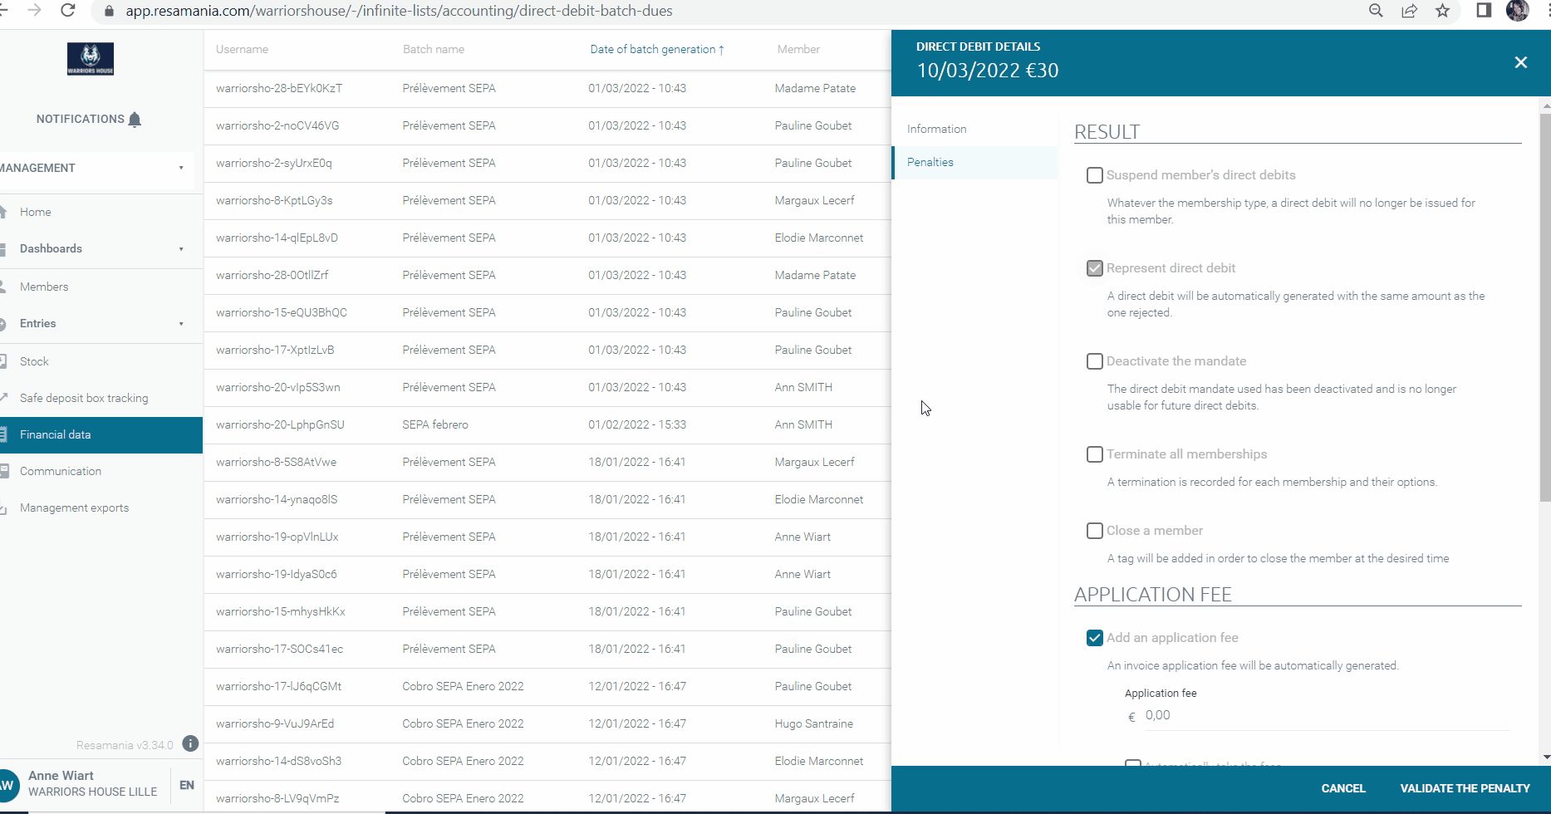Click the site lock icon in address bar
This screenshot has width=1551, height=814.
coord(109,11)
